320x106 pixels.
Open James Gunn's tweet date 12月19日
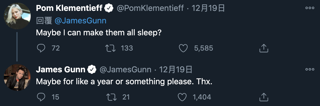[176, 70]
